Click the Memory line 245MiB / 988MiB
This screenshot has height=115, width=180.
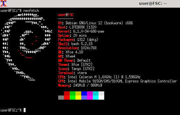pyautogui.click(x=80, y=85)
